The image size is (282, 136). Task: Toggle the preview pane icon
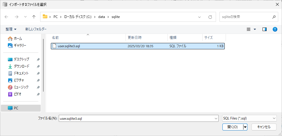pos(264,29)
